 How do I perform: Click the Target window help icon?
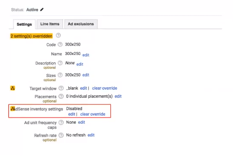pyautogui.click(x=61, y=88)
